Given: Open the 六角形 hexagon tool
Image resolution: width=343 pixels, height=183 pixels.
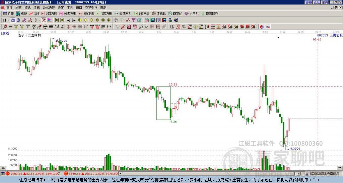Looking at the screenshot, I should click(x=192, y=13).
